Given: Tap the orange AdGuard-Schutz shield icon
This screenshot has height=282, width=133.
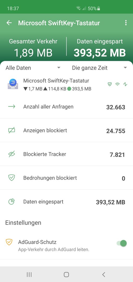Looking at the screenshot, I should click(9, 242).
